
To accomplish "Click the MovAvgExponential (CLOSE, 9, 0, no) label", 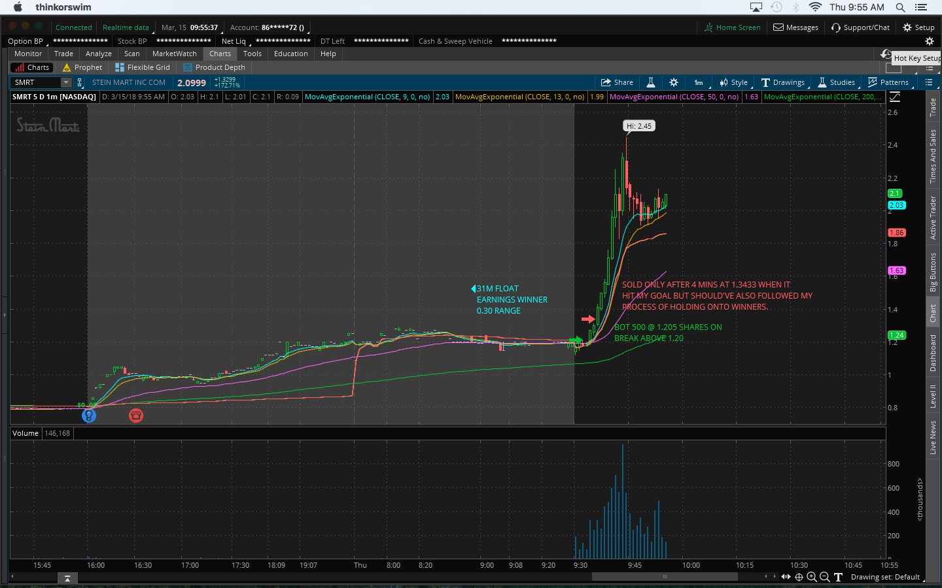I will (368, 97).
